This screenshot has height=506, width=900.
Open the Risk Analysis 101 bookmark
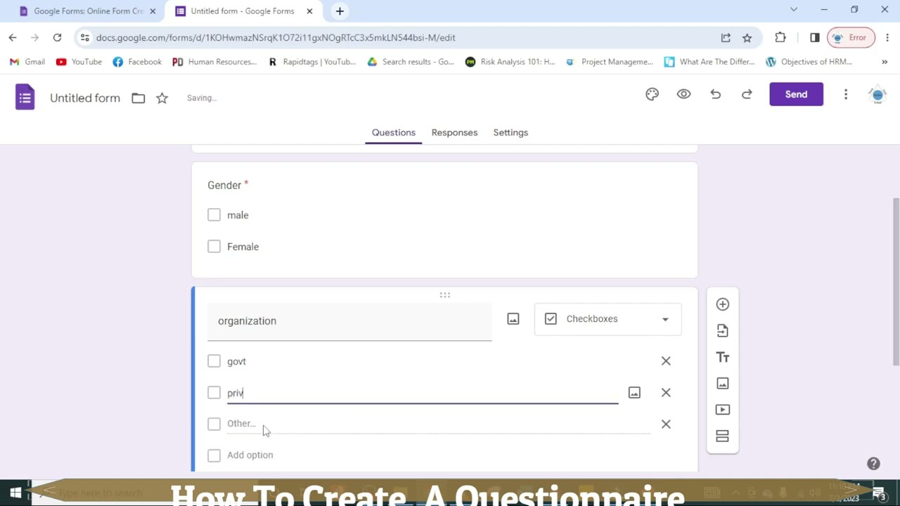click(510, 62)
